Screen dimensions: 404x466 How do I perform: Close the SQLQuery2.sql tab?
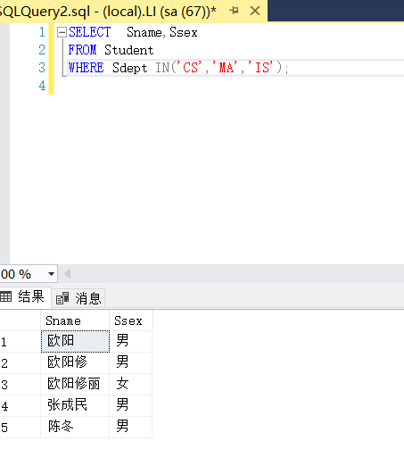255,11
